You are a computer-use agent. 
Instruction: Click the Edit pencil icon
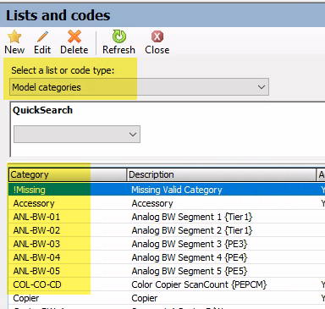click(x=42, y=36)
